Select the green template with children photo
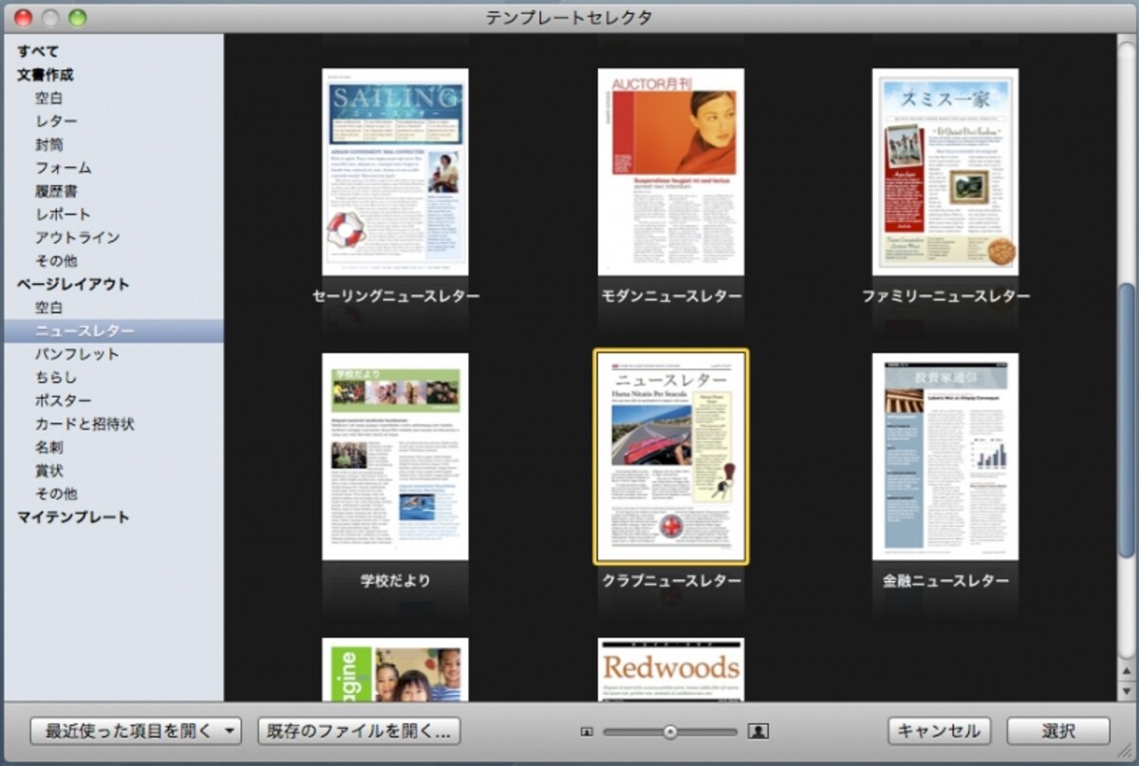The height and width of the screenshot is (766, 1139). [396, 669]
